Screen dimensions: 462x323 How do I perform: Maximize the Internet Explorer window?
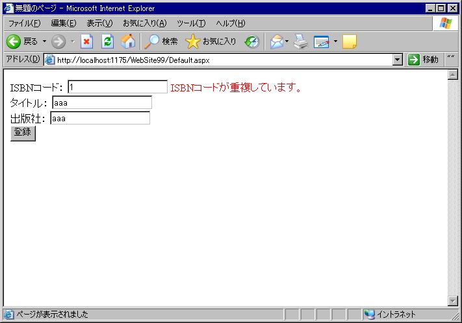(x=441, y=8)
